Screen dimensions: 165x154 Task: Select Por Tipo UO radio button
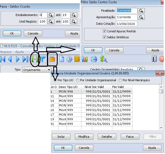(x=55, y=80)
